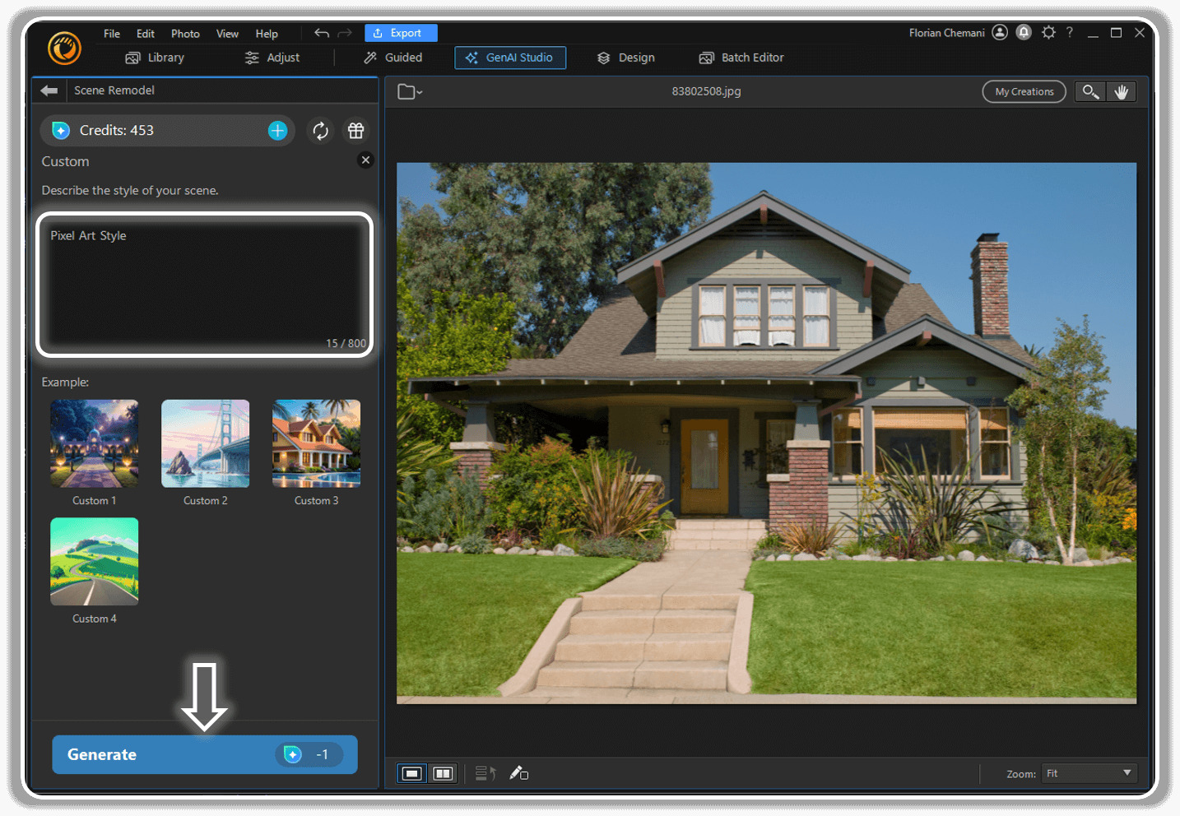
Task: Open the Batch Editor tab
Action: pos(741,58)
